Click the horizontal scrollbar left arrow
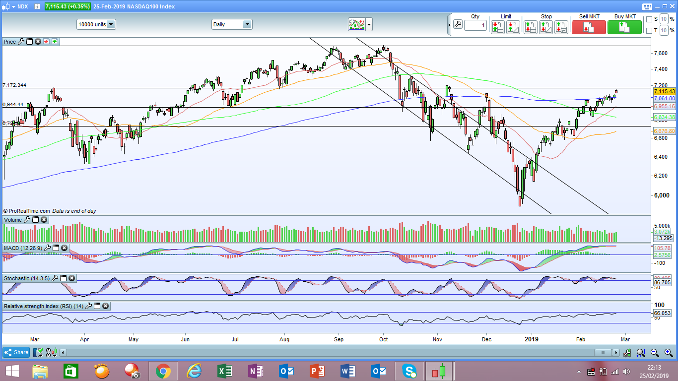Screen dimensions: 678x381 pyautogui.click(x=62, y=353)
